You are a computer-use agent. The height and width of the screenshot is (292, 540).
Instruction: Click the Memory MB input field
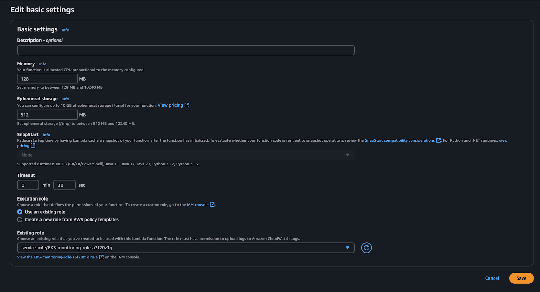47,79
